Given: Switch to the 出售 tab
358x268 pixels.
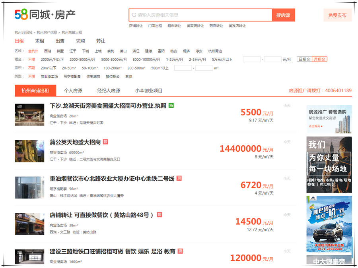Looking at the screenshot, I should [60, 41].
